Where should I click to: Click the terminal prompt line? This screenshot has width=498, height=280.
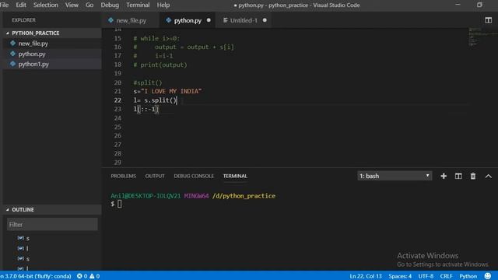pos(116,204)
